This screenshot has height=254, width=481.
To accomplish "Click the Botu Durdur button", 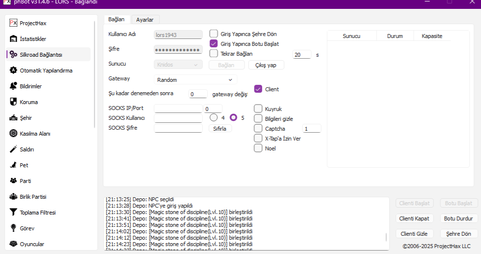I will [x=458, y=218].
